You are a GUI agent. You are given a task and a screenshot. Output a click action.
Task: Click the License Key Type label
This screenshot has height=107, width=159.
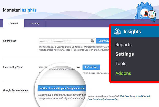pyautogui.click(x=13, y=67)
